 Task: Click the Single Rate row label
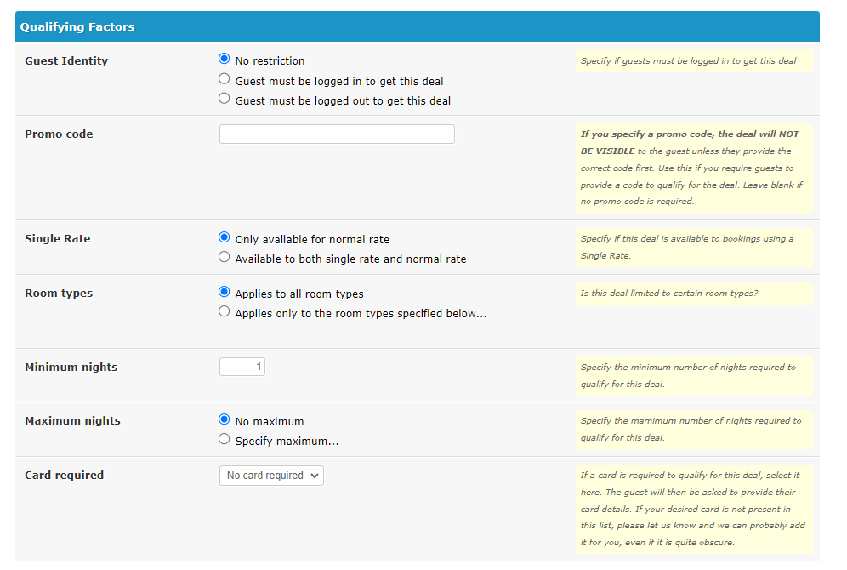click(x=58, y=238)
